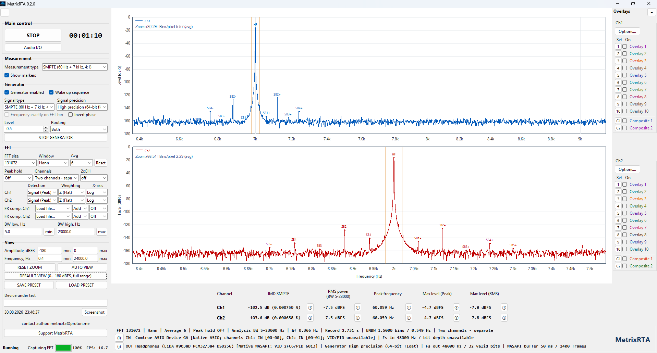
Task: Click info icon beside IN device line
Action: tap(119, 338)
